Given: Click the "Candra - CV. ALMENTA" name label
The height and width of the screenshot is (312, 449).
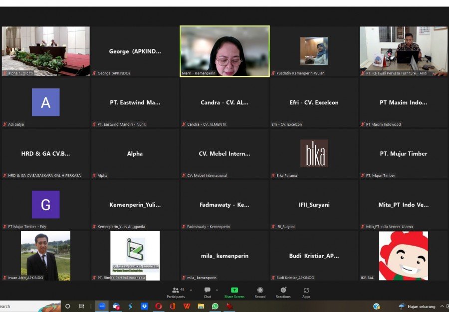Looking at the screenshot, I should (x=207, y=124).
